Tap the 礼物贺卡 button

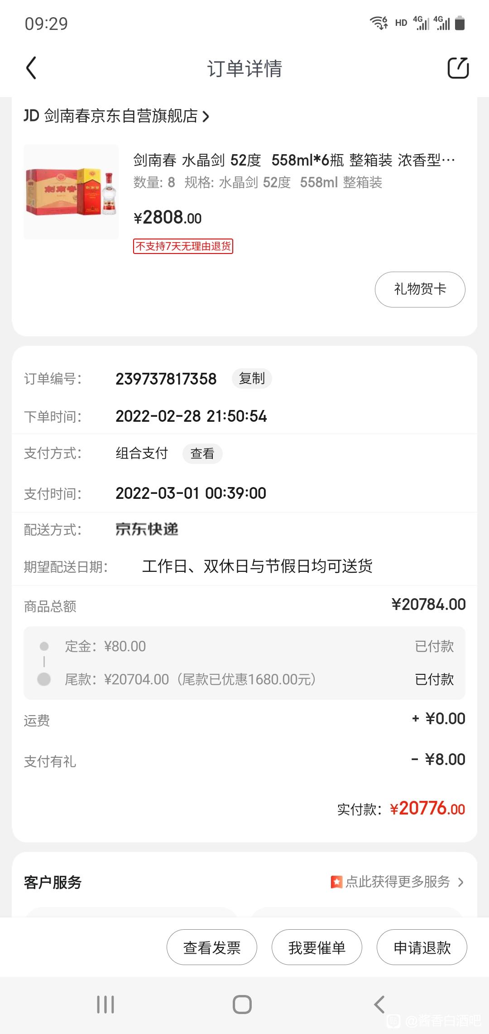click(420, 289)
